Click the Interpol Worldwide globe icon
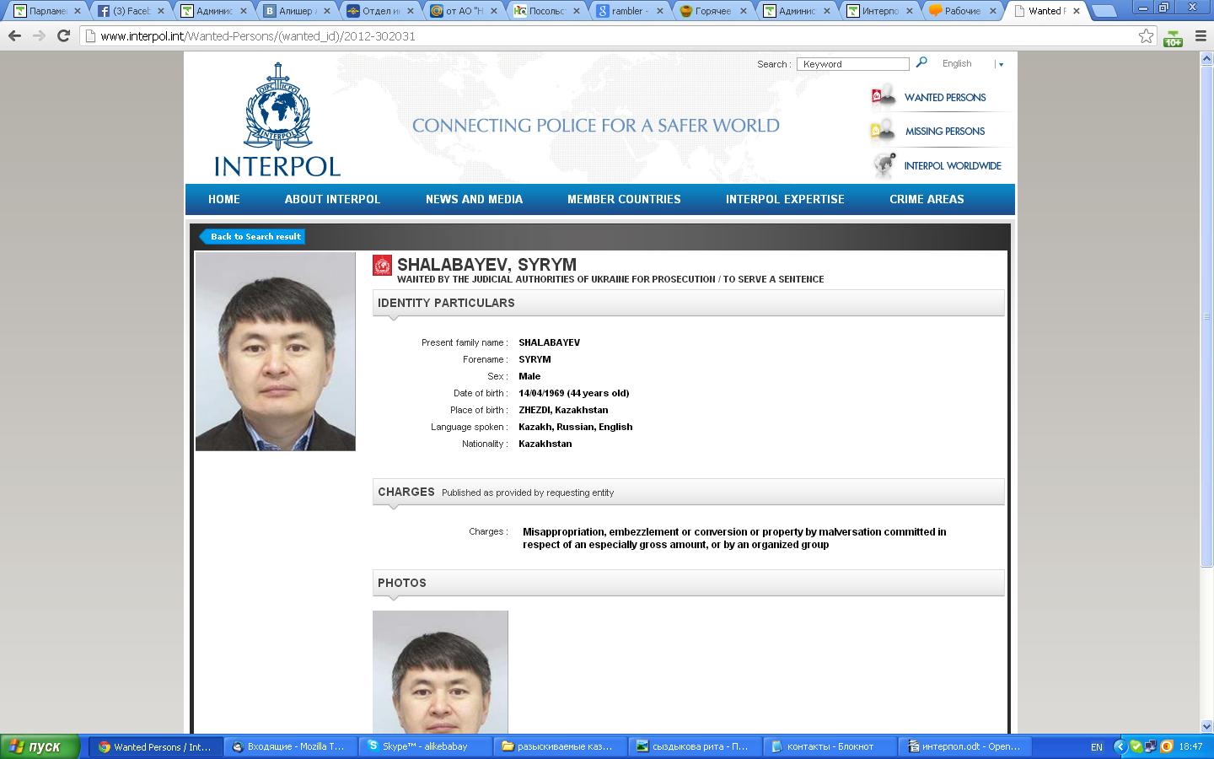 [x=884, y=164]
